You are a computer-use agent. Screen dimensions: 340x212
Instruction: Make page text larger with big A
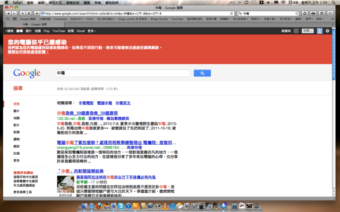[29, 13]
